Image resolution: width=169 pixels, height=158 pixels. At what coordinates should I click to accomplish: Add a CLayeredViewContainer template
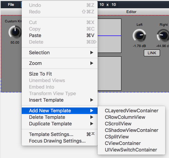(131, 111)
